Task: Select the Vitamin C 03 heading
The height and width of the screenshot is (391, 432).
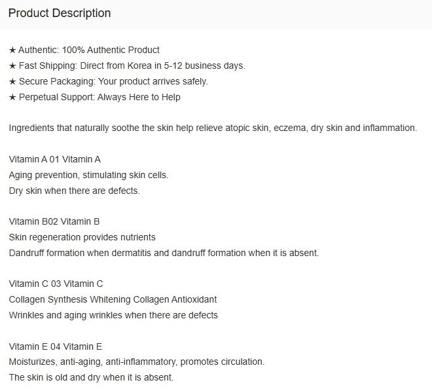Action: (x=56, y=284)
